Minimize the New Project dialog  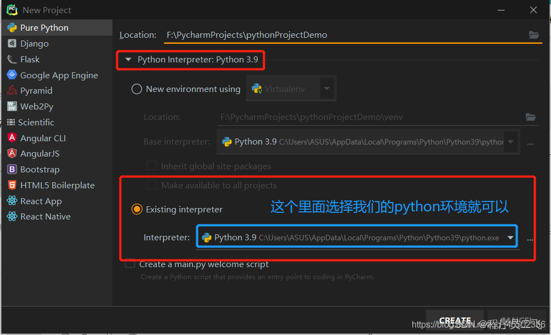(501, 10)
